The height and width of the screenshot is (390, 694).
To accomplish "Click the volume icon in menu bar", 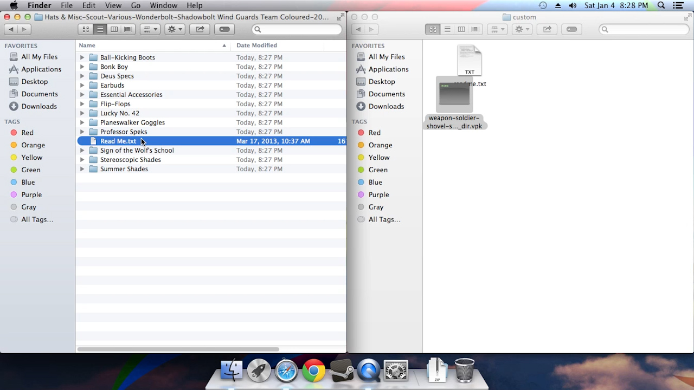I will [x=573, y=5].
